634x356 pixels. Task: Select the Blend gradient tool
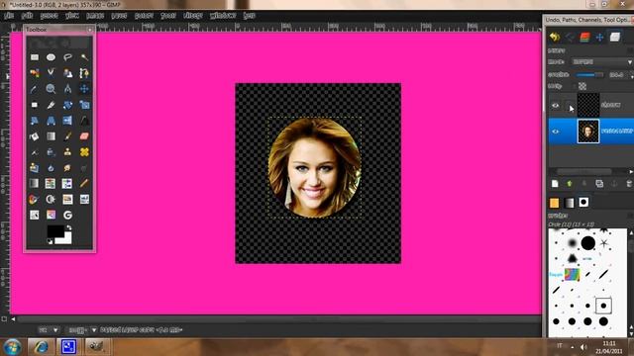tap(51, 136)
